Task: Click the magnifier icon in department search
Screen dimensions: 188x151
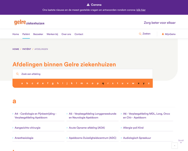Action: 17,74
